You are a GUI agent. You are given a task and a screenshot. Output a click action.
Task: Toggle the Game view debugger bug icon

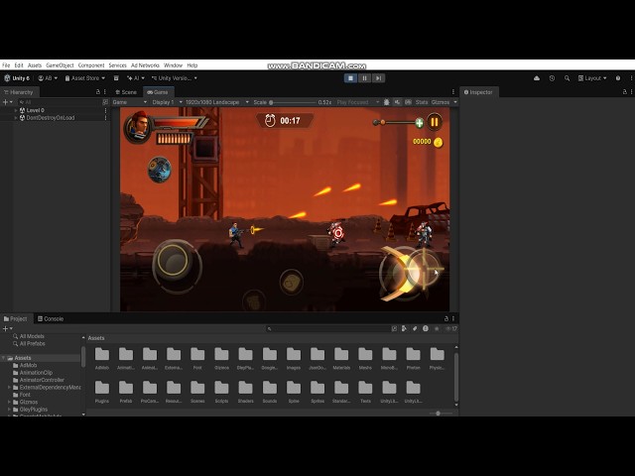387,102
